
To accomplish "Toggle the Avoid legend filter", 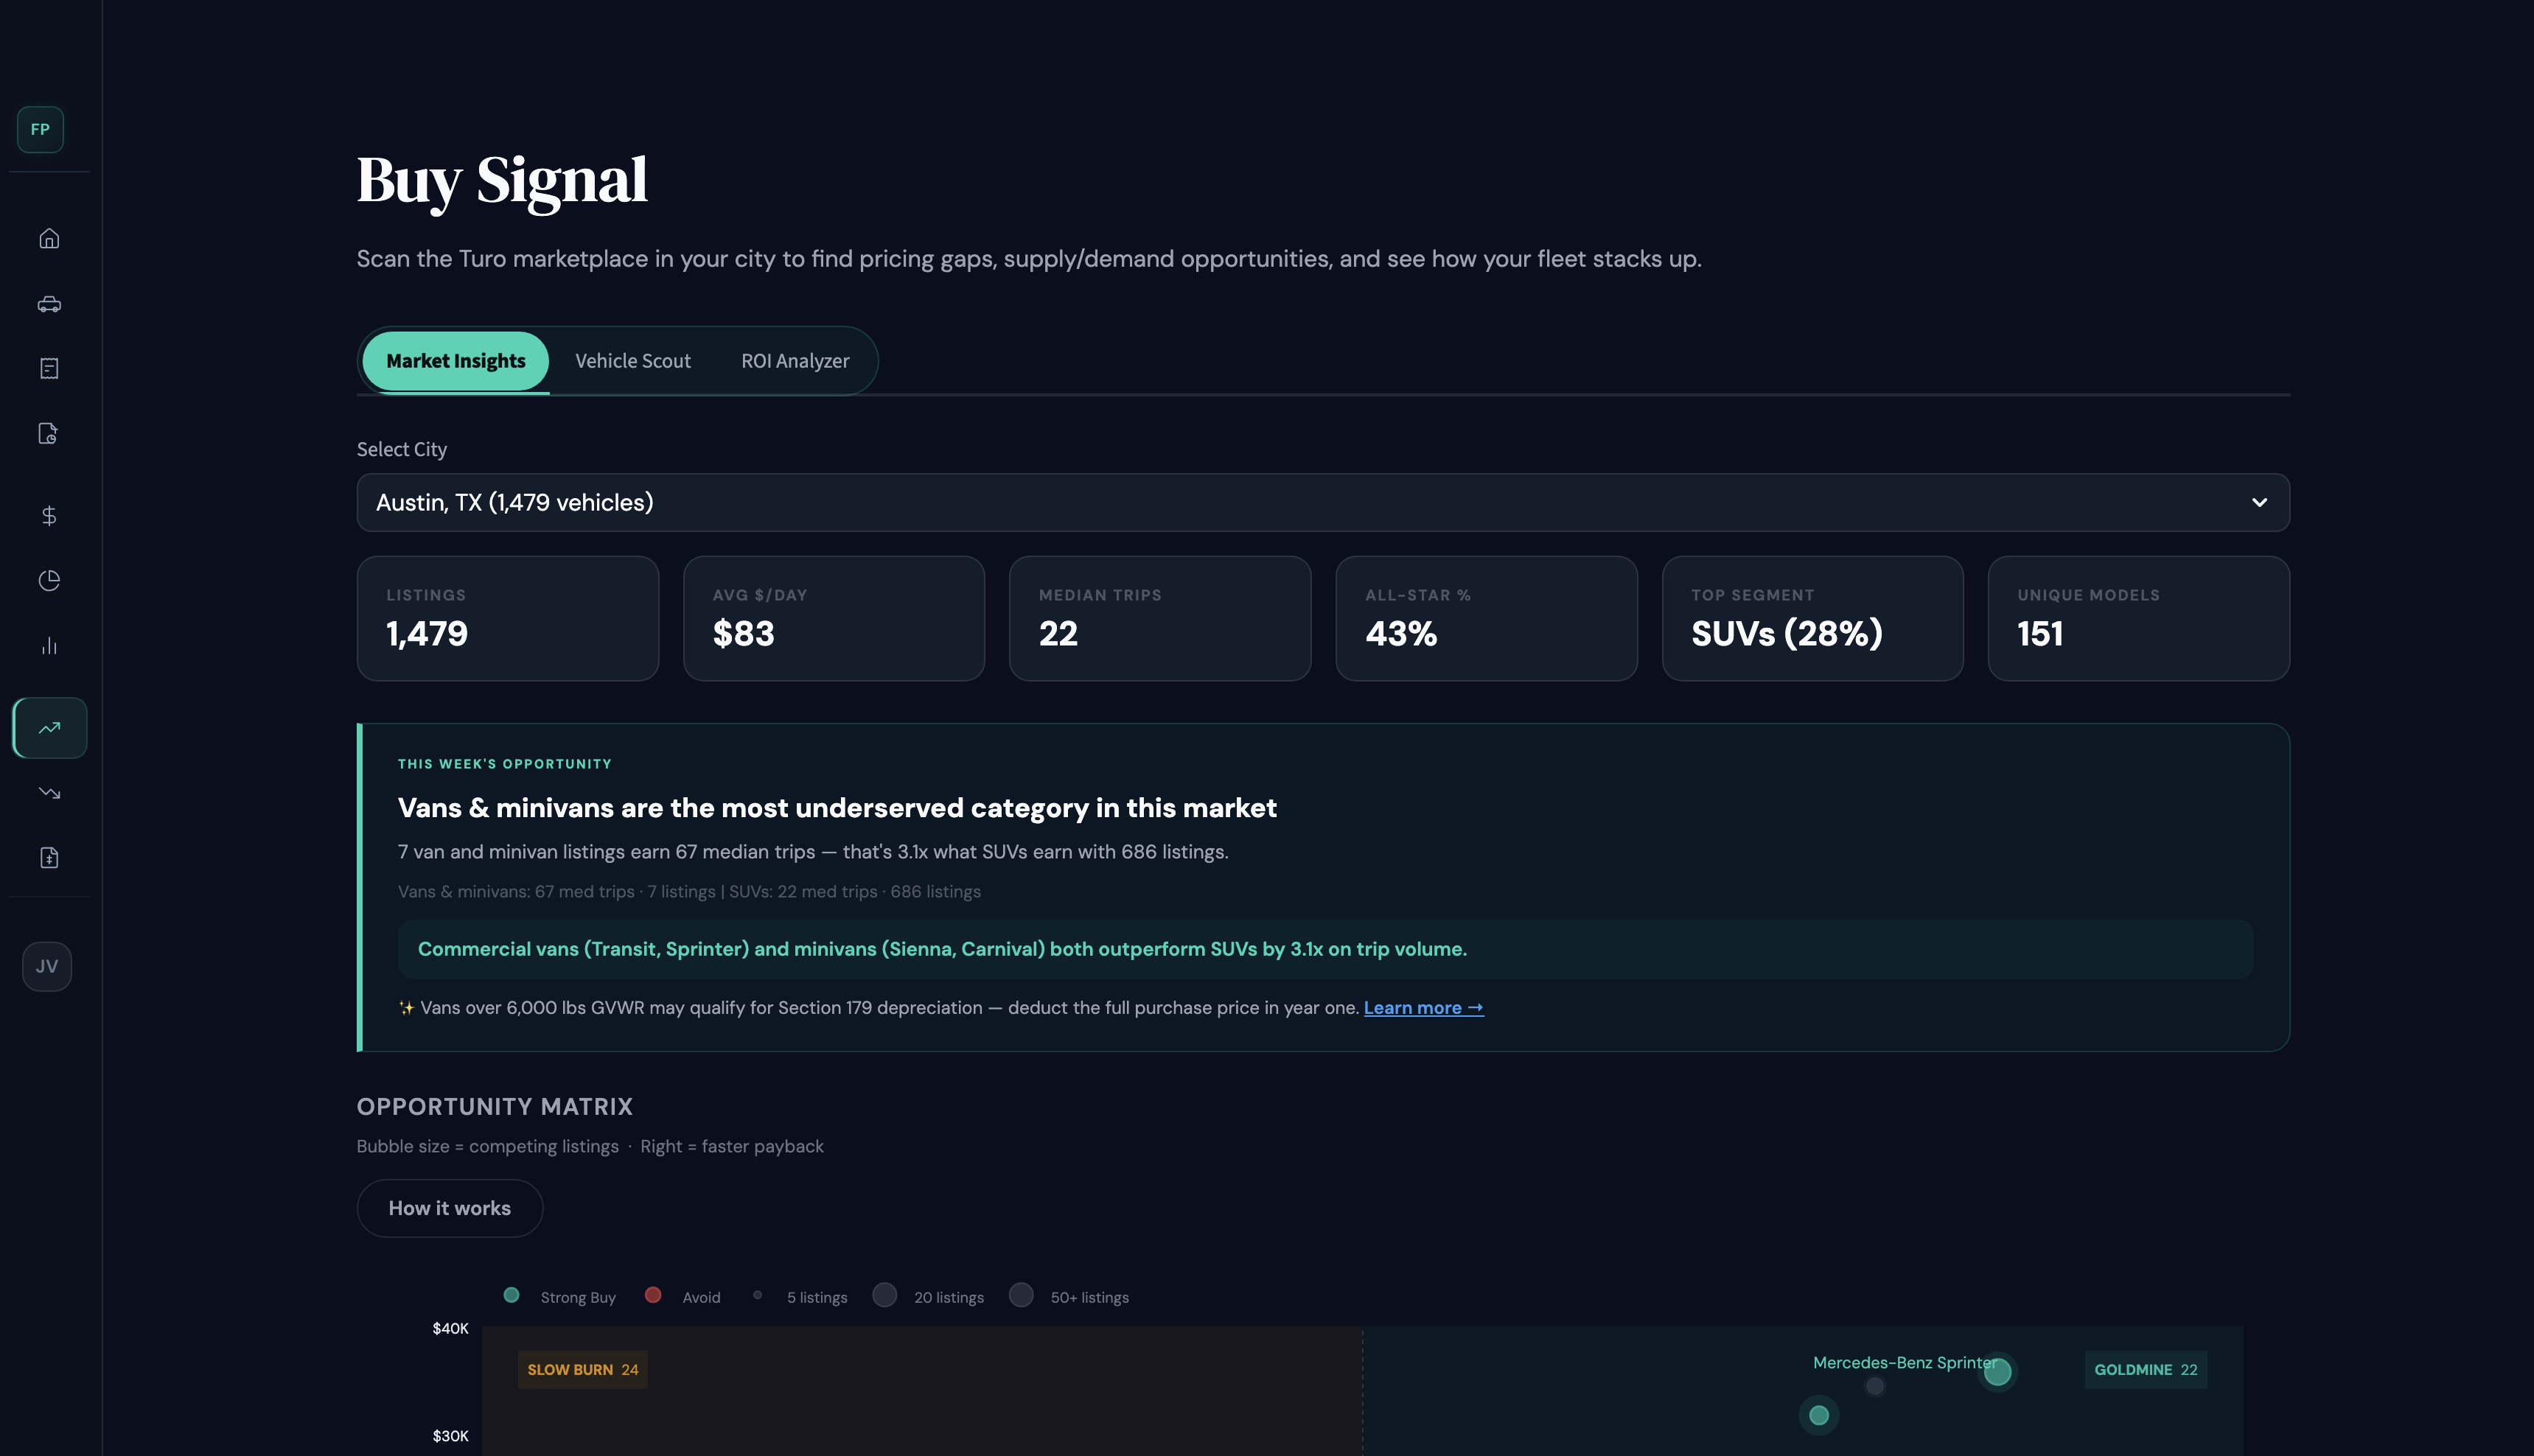I will pyautogui.click(x=654, y=1295).
